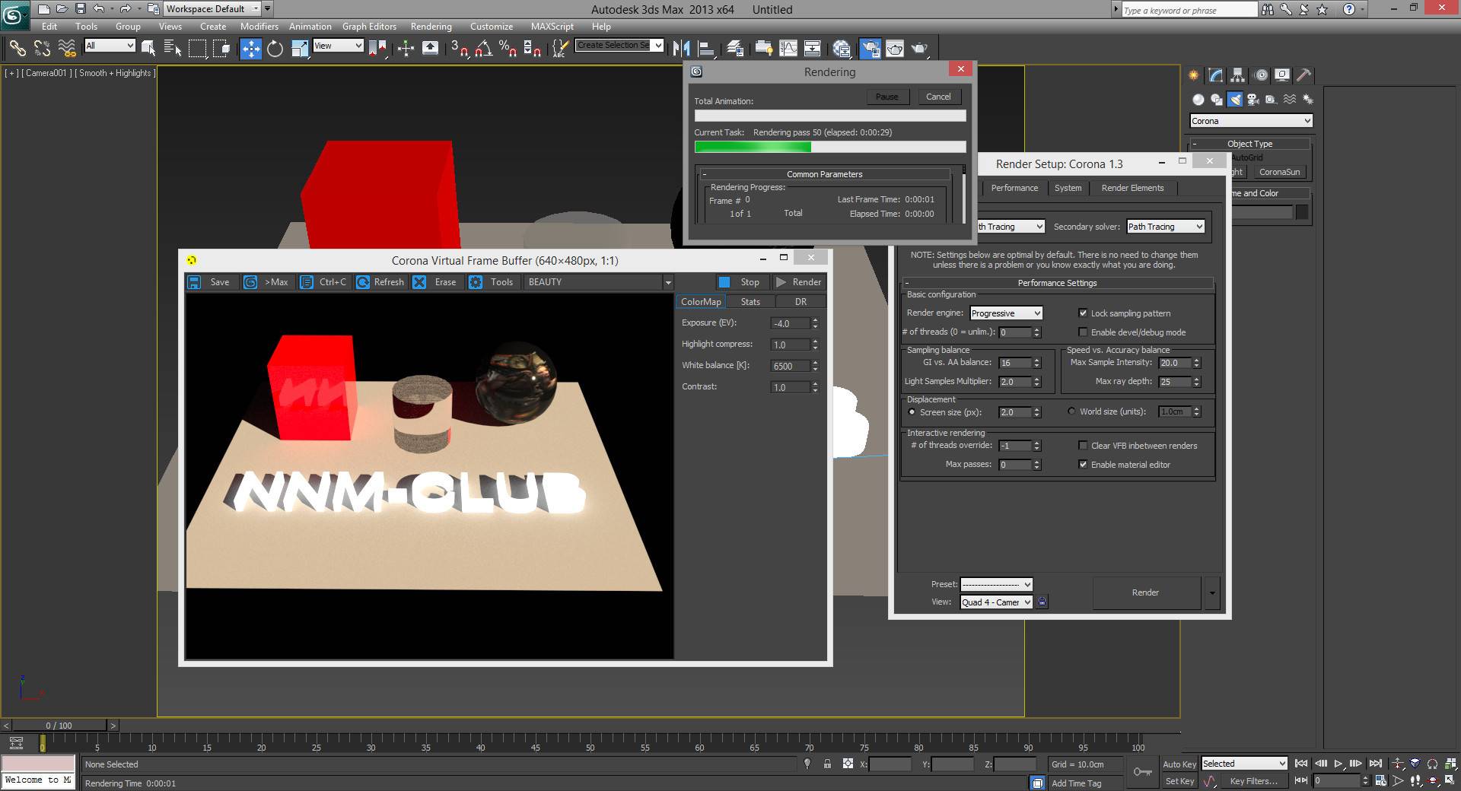This screenshot has width=1461, height=791.
Task: Click the Exposure (EV) value field
Action: 790,323
